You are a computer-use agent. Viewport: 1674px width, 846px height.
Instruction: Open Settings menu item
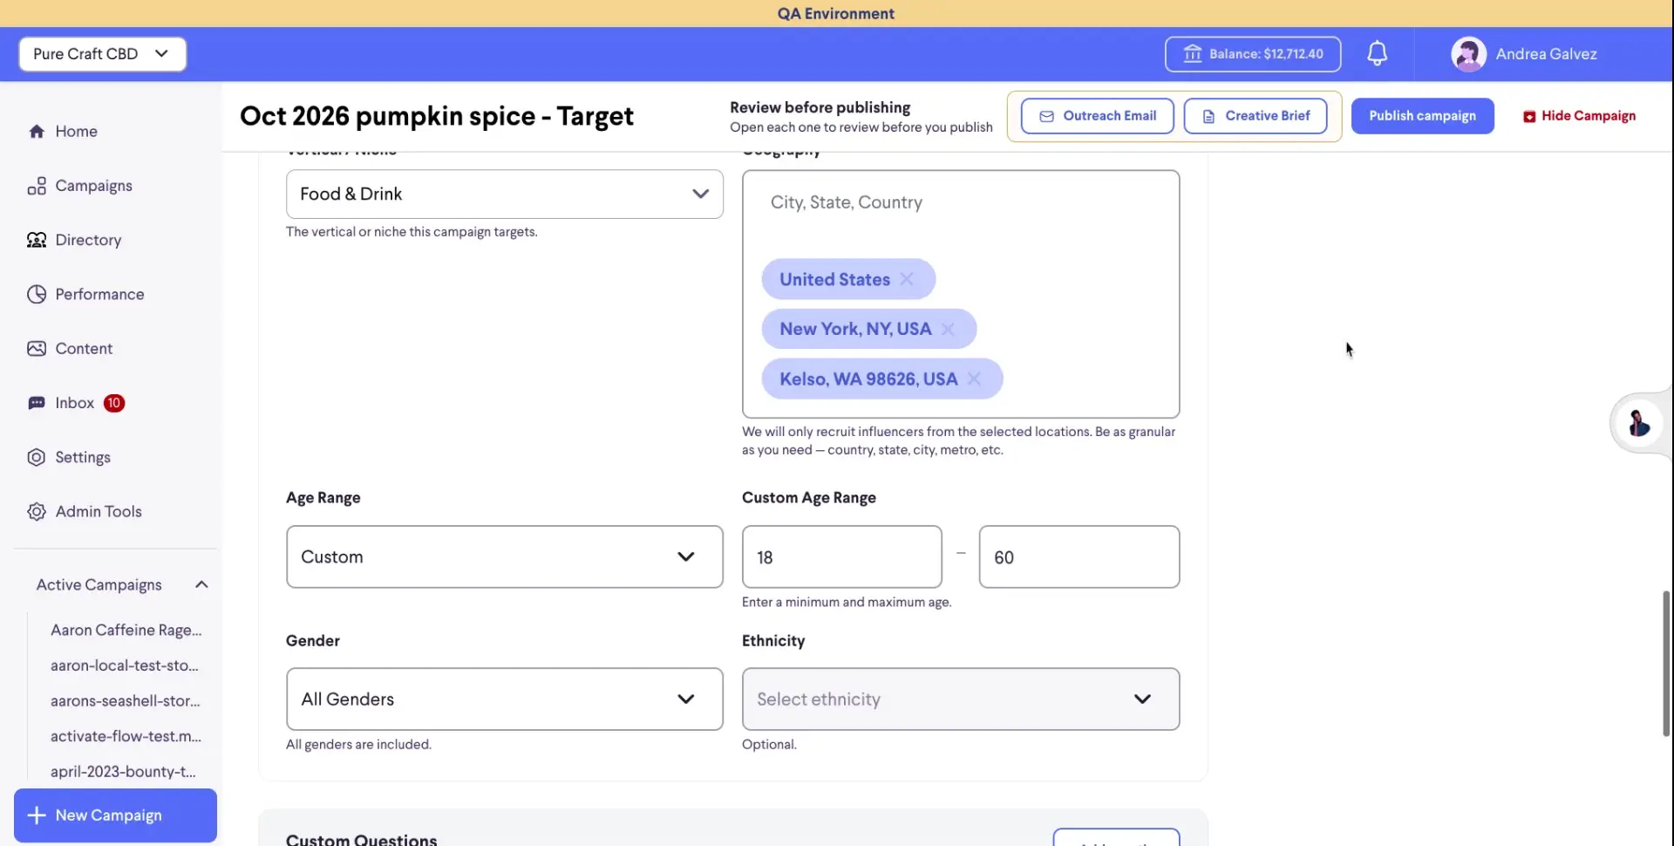[x=83, y=458]
